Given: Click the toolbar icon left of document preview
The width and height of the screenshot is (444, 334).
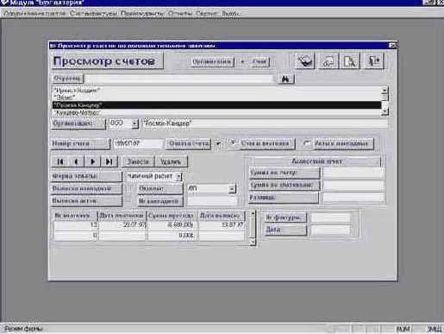Looking at the screenshot, I should click(x=328, y=60).
